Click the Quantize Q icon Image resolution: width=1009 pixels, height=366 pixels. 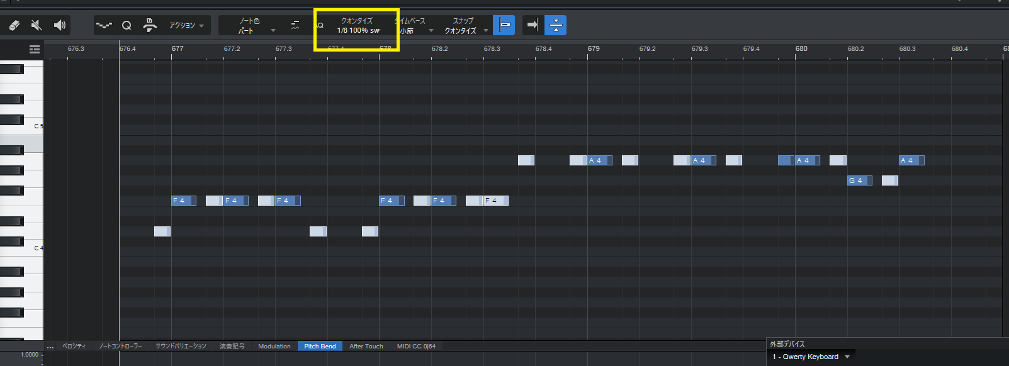[127, 25]
